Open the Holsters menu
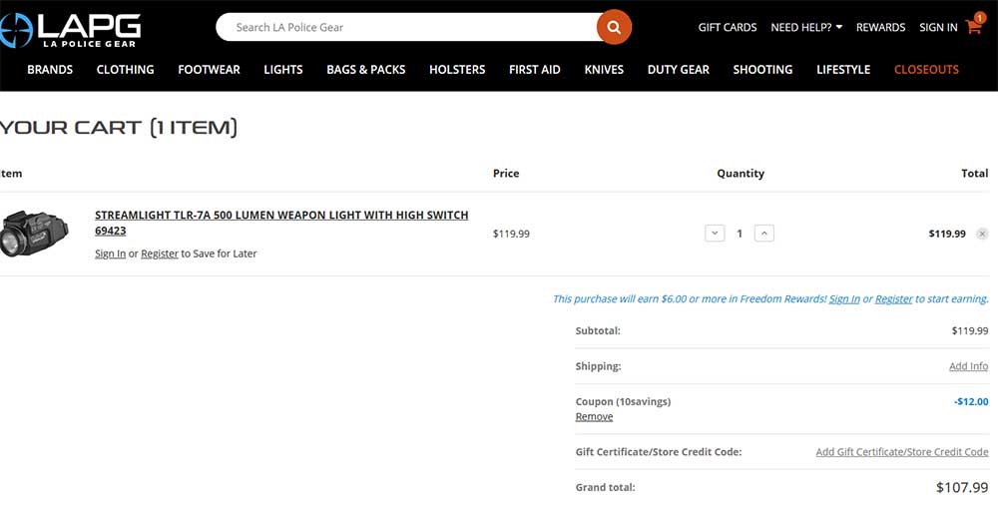 click(457, 70)
